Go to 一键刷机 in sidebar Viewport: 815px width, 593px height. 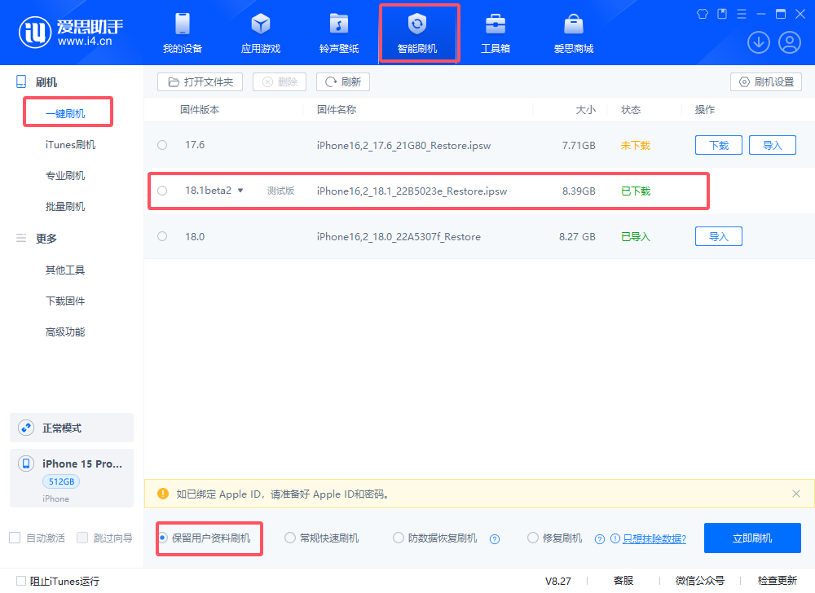click(x=65, y=114)
